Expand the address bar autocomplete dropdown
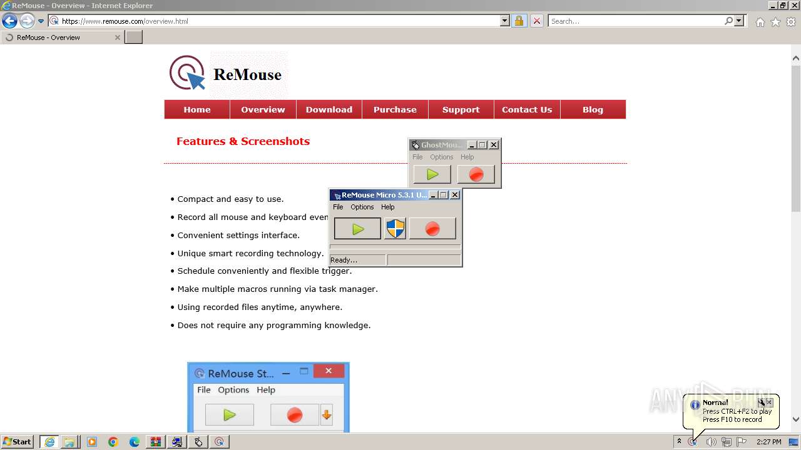Viewport: 801px width, 450px height. (505, 21)
